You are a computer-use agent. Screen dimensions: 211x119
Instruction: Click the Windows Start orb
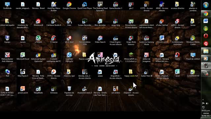pyautogui.click(x=206, y=5)
